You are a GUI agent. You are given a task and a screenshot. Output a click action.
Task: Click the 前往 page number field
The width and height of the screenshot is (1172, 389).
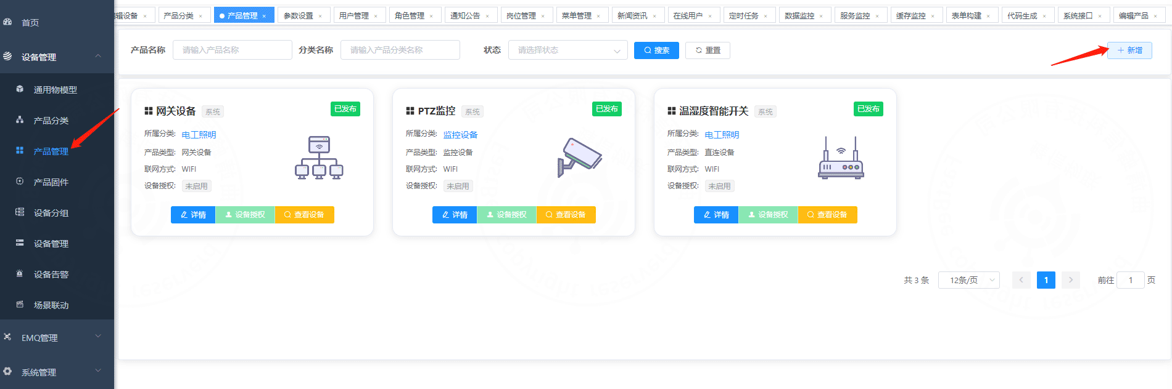pos(1131,280)
